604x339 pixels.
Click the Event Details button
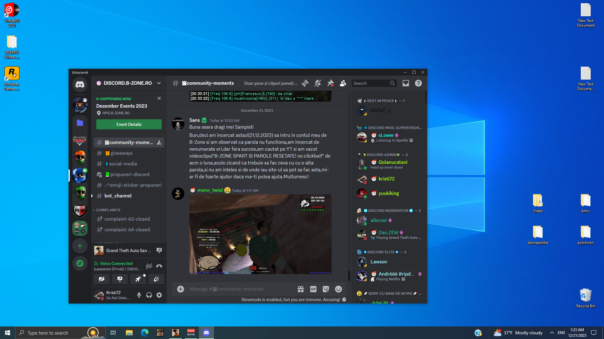(x=128, y=124)
